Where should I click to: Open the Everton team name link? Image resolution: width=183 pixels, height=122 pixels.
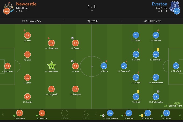(159, 4)
